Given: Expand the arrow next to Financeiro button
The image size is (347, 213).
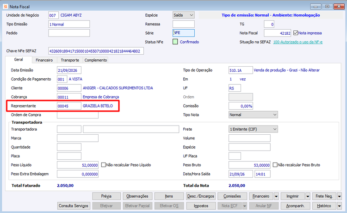Looking at the screenshot, I should coord(276,196).
